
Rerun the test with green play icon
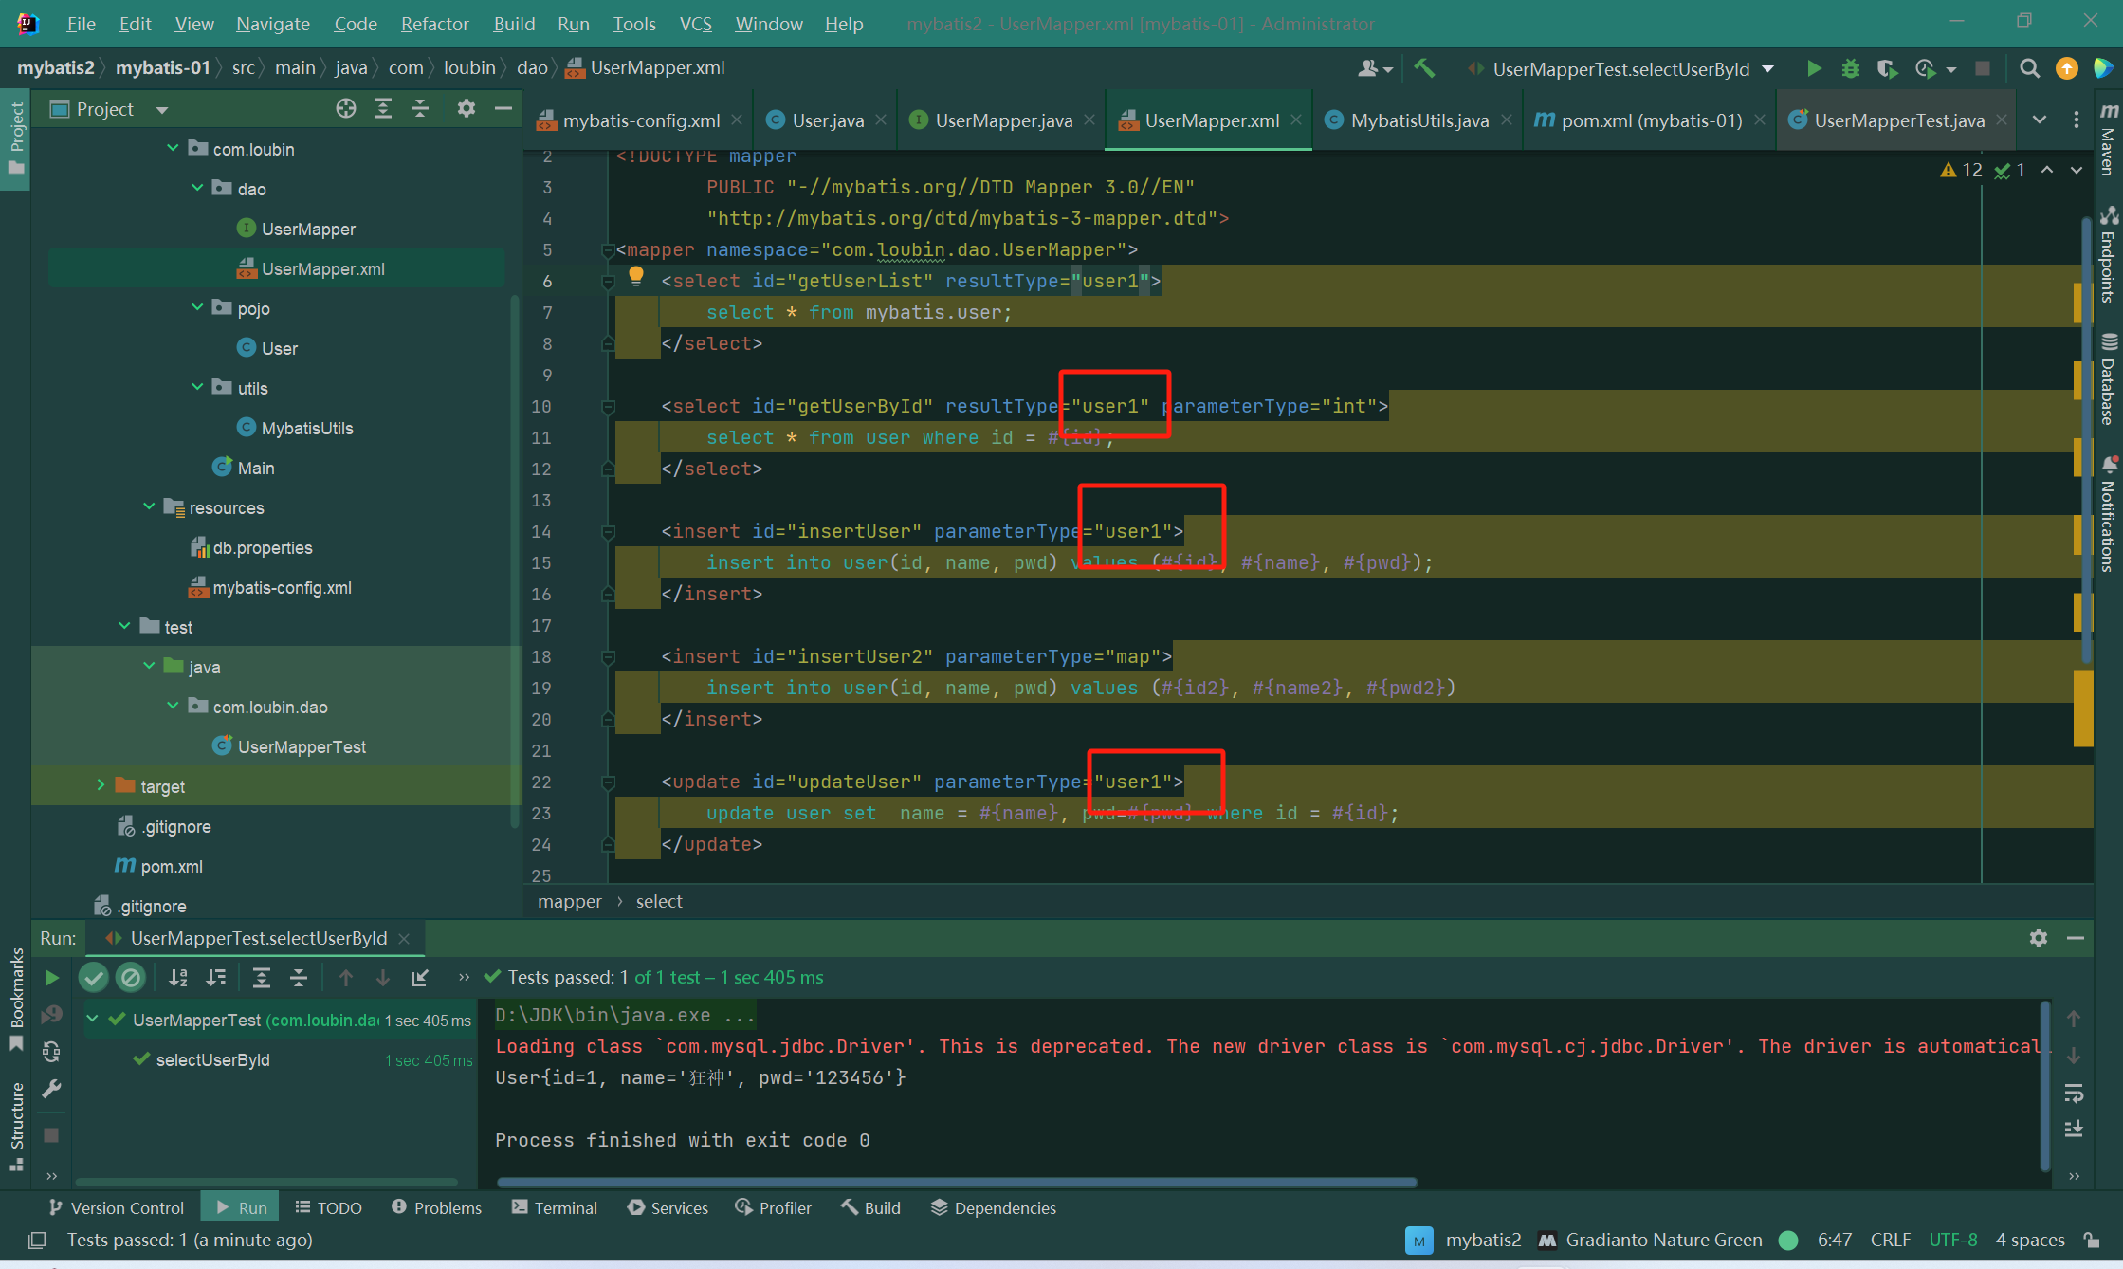coord(52,977)
